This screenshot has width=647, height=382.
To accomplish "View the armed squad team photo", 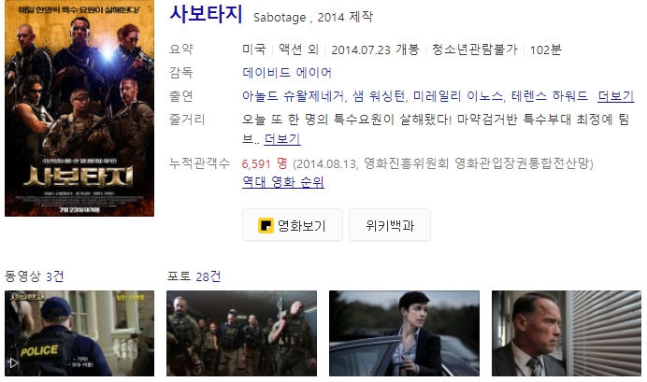I will pyautogui.click(x=242, y=333).
